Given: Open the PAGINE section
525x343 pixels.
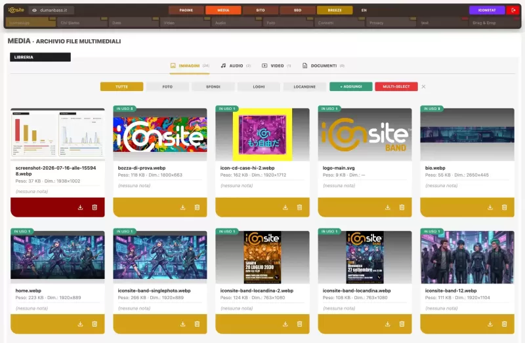Looking at the screenshot, I should tap(186, 10).
